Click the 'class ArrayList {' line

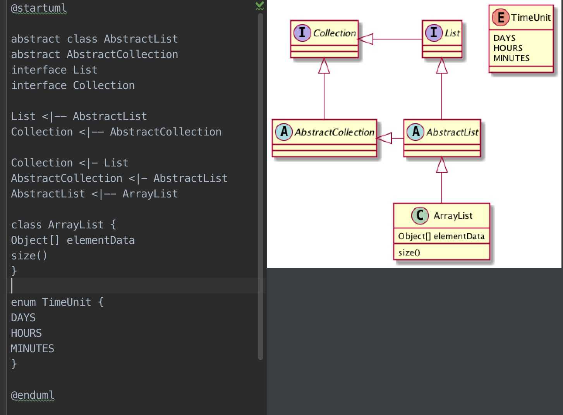tap(64, 225)
